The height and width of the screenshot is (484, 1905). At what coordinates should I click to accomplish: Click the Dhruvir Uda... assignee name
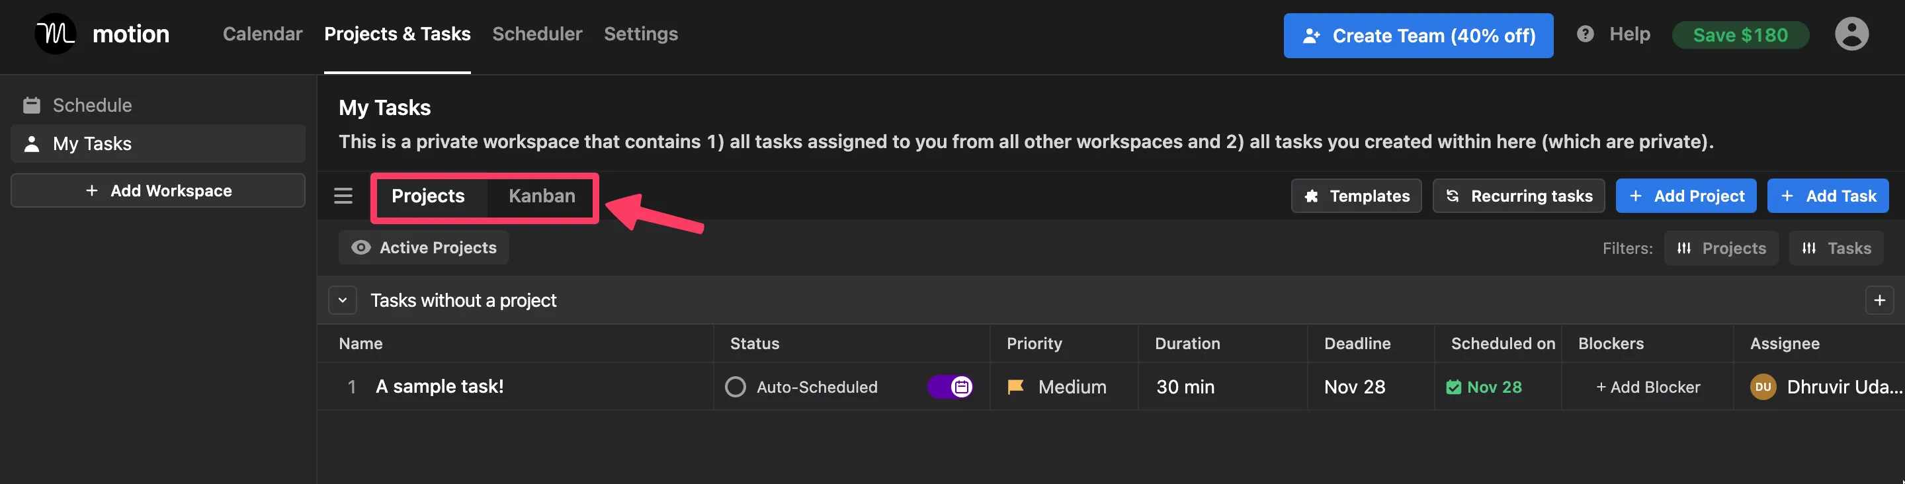click(1843, 386)
